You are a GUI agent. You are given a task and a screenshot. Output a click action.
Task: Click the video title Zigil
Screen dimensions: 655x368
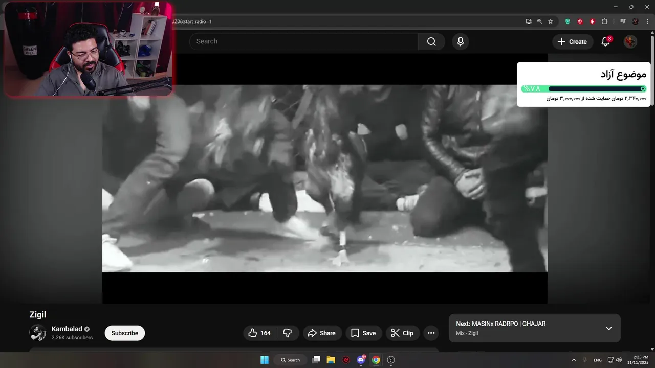38,315
